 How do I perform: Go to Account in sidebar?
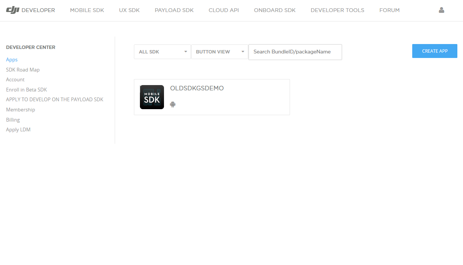(15, 80)
